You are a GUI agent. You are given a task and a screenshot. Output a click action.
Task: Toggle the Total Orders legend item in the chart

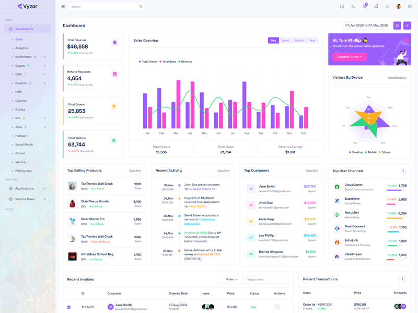(148, 62)
